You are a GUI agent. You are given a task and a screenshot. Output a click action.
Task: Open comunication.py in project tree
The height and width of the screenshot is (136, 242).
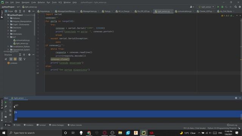[22, 40]
